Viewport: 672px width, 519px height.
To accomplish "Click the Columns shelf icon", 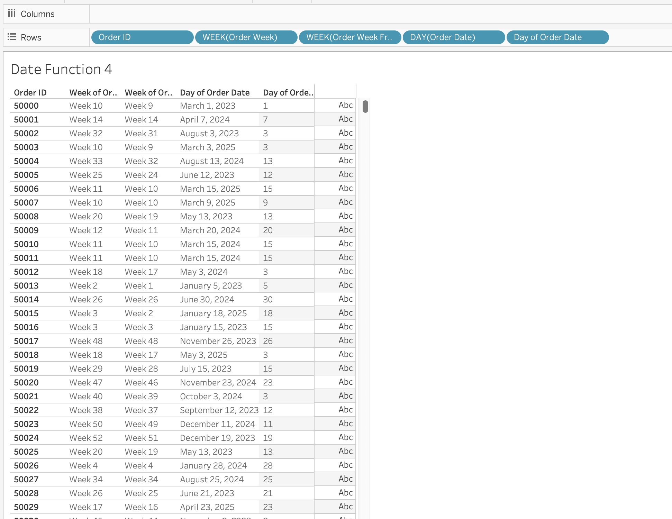I will pyautogui.click(x=12, y=13).
